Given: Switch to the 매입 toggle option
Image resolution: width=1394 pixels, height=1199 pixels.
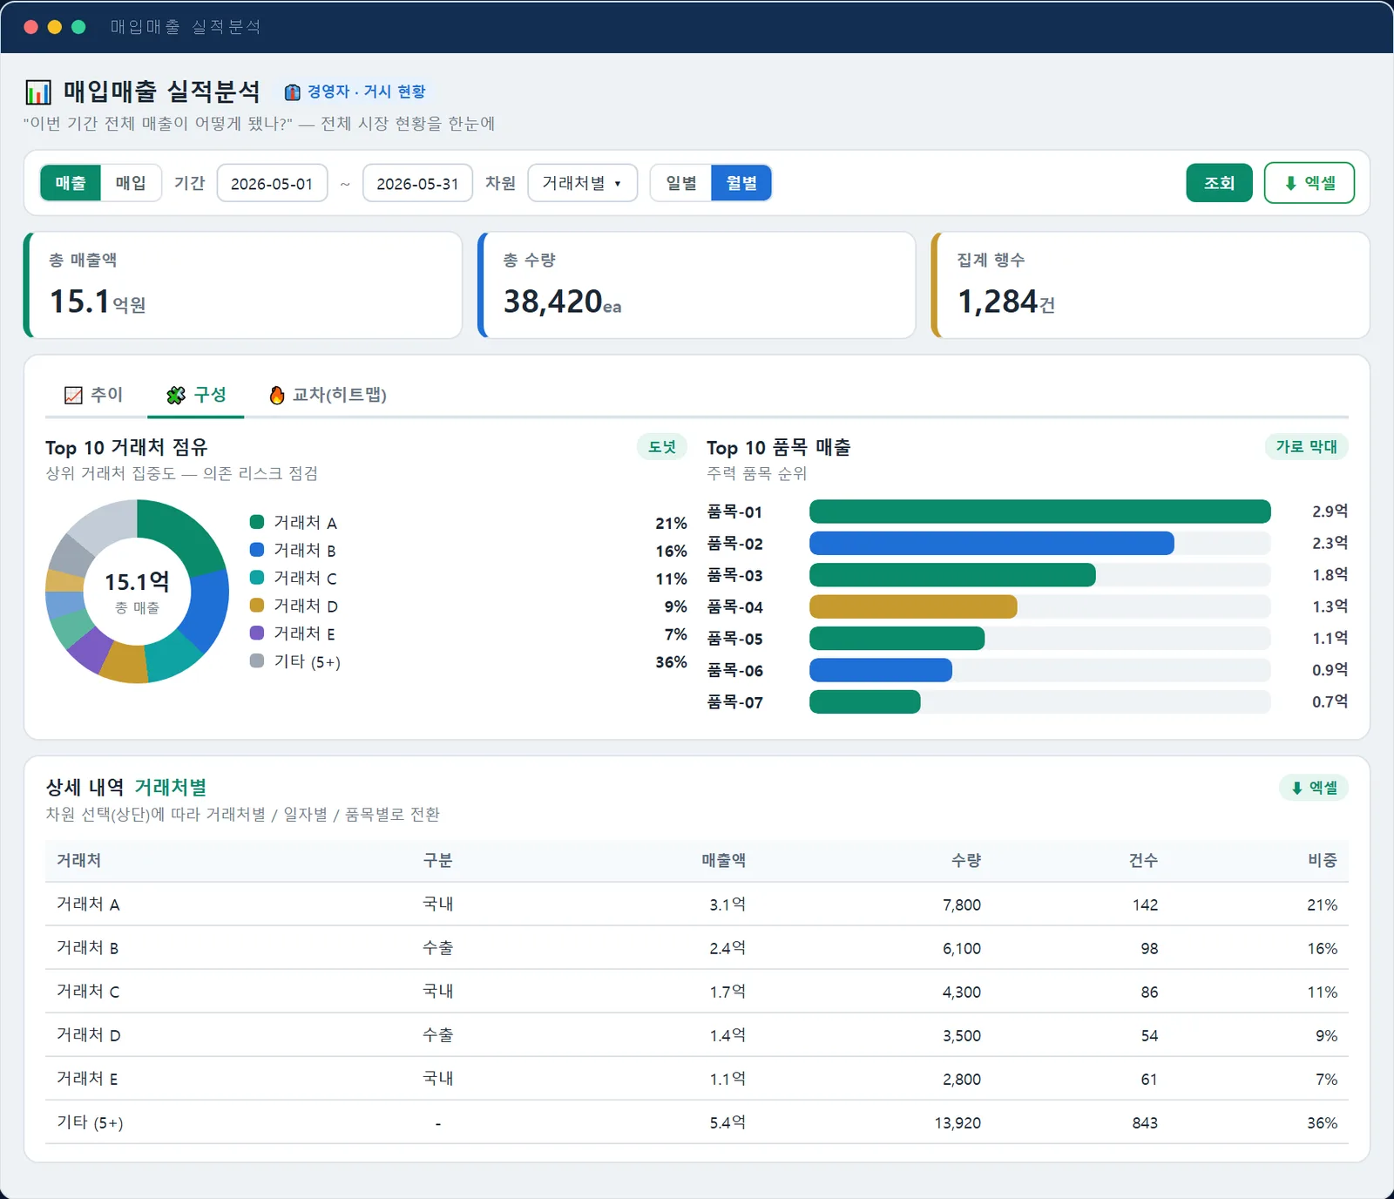Looking at the screenshot, I should [x=131, y=183].
